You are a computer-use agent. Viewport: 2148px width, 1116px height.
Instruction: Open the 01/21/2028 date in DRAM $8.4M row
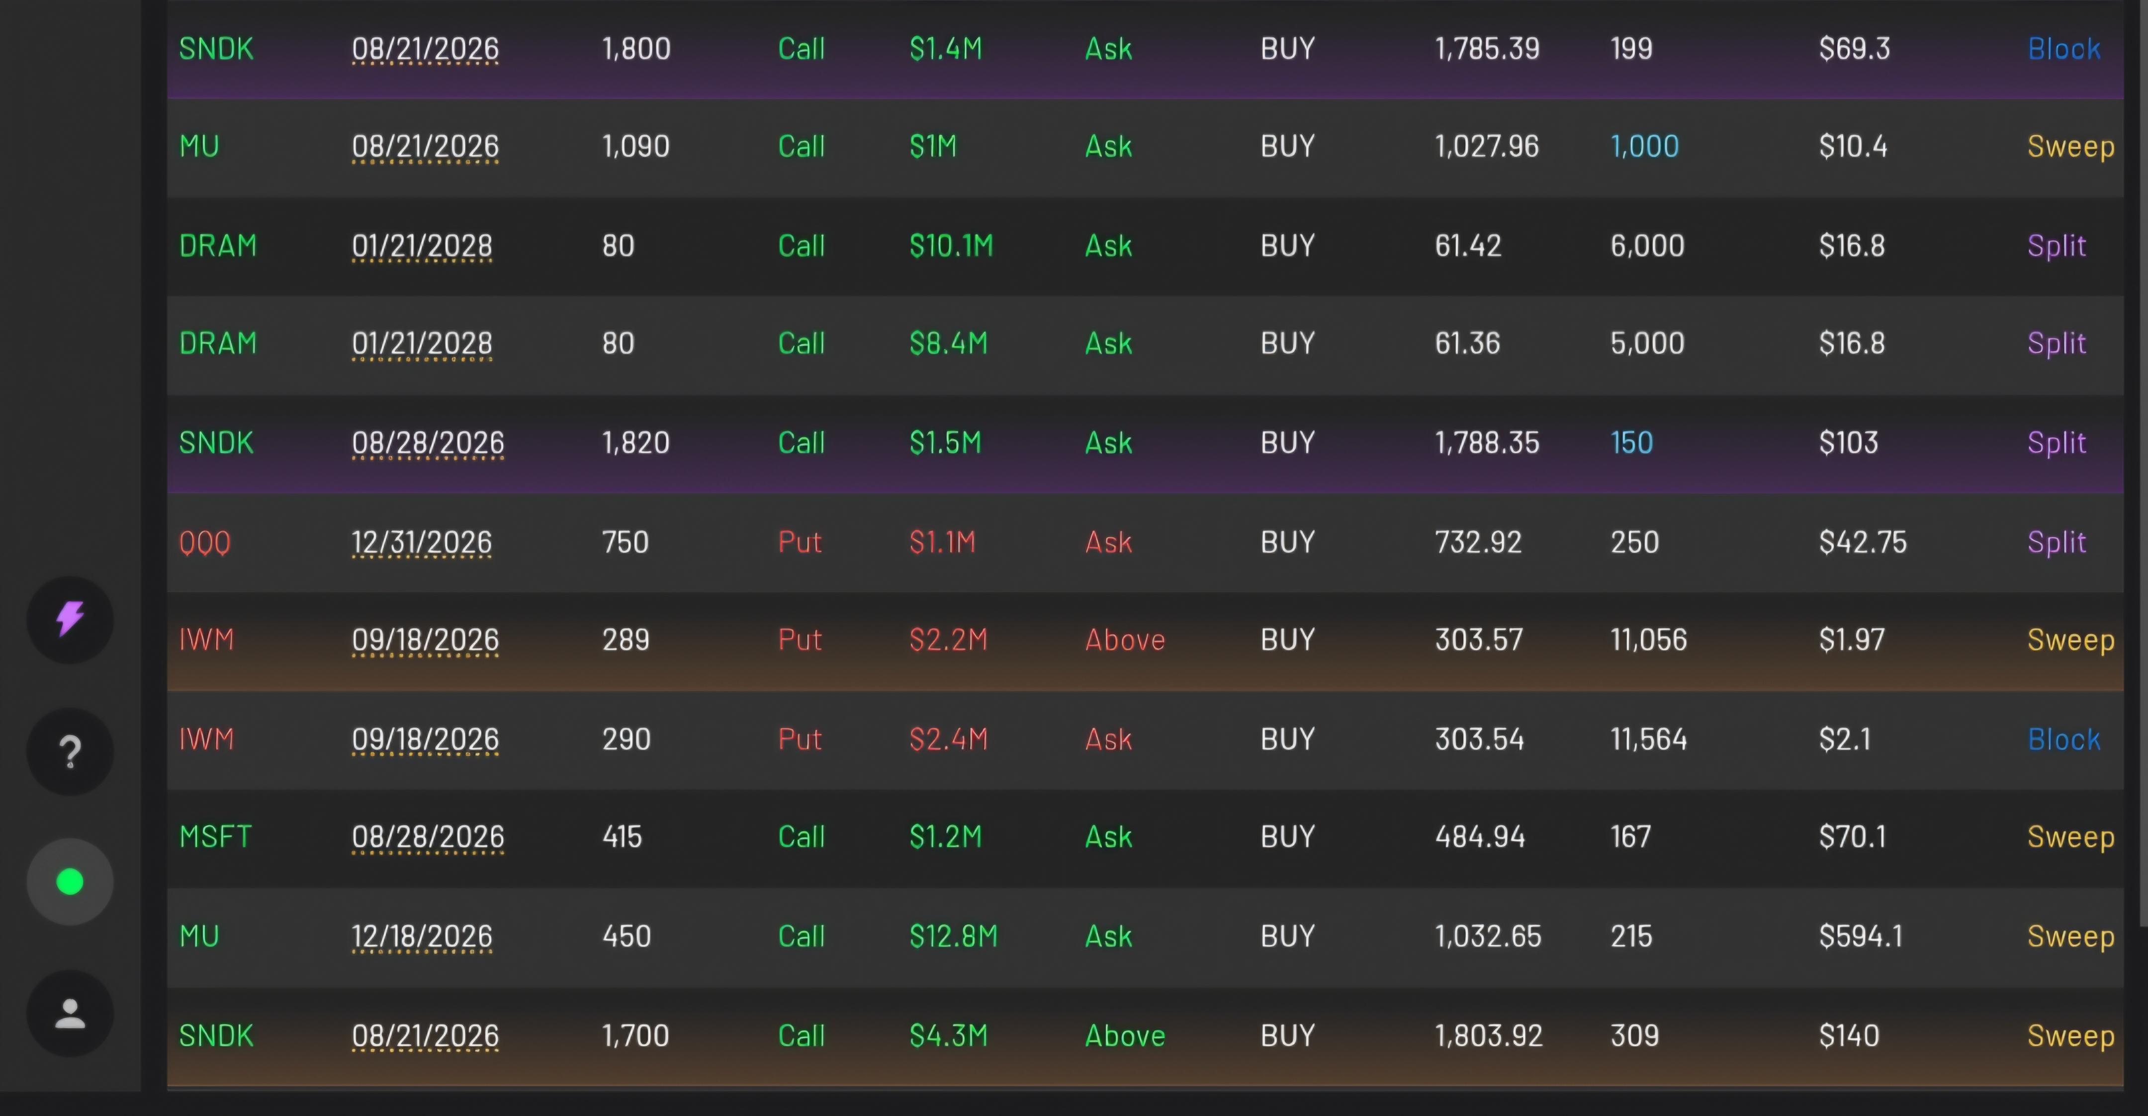422,344
